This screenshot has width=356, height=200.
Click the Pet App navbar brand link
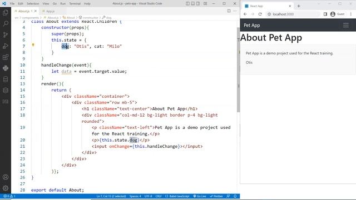click(252, 25)
